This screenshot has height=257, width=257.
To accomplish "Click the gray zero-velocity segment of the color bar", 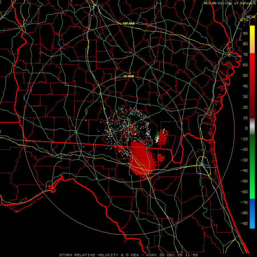I will click(x=252, y=127).
